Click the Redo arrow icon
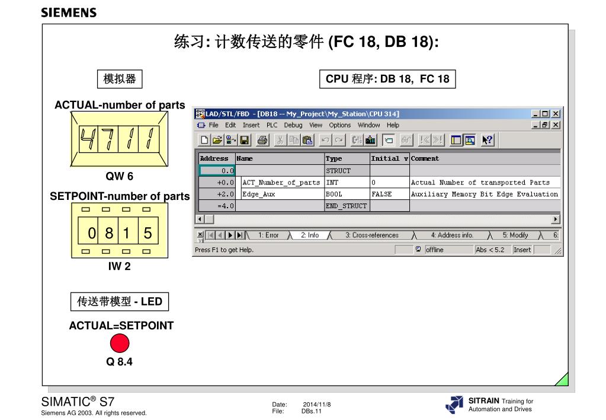Screen dimensions: 606x420 tap(339, 140)
